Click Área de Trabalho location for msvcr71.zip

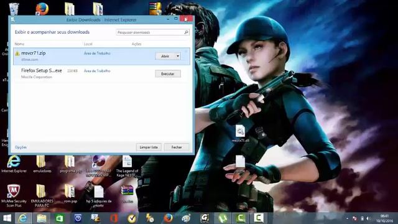tap(97, 54)
